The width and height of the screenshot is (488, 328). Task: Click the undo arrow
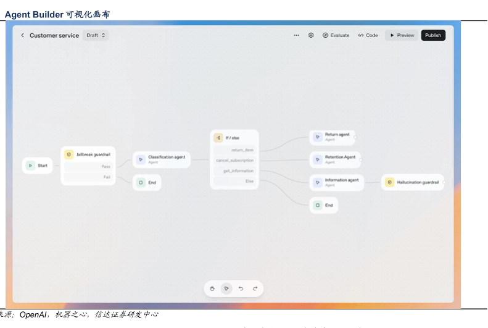tap(241, 288)
